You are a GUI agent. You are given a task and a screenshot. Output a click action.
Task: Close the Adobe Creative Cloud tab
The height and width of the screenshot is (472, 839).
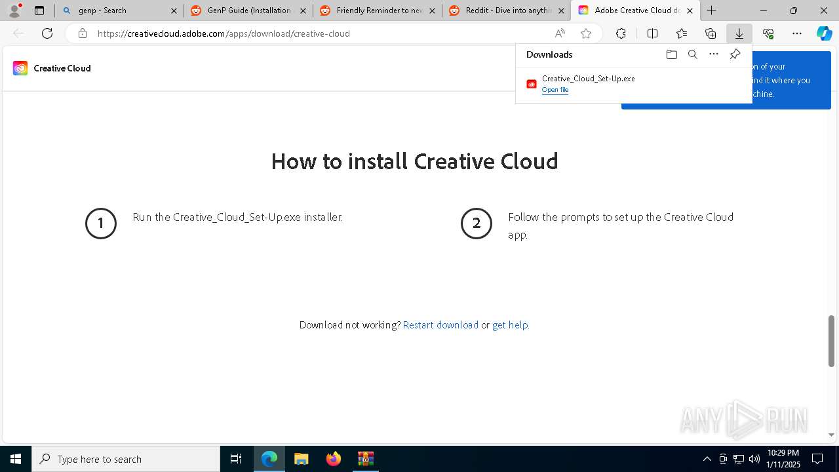coord(690,10)
